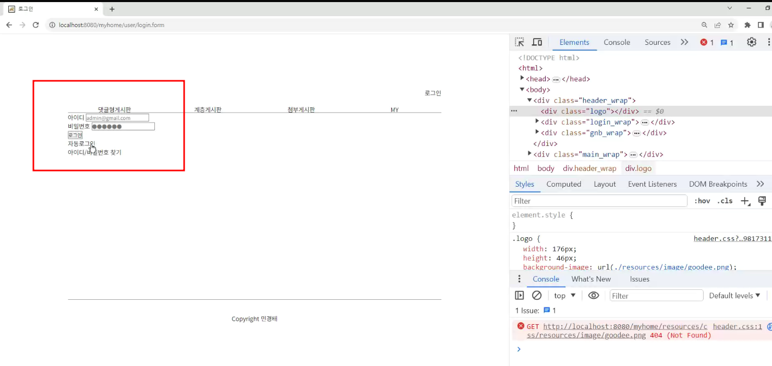The height and width of the screenshot is (366, 772).
Task: Activate the DevTools inspect element tool
Action: (x=520, y=42)
